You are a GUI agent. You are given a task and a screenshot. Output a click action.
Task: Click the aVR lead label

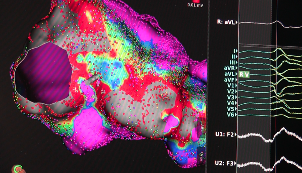230,68
